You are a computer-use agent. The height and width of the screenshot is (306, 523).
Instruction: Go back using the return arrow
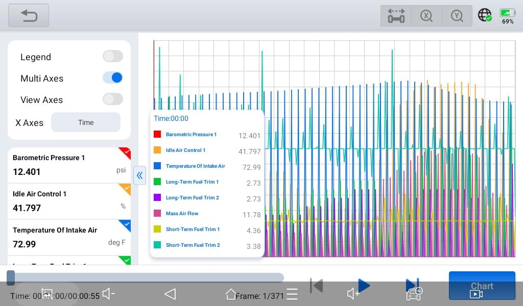click(29, 16)
